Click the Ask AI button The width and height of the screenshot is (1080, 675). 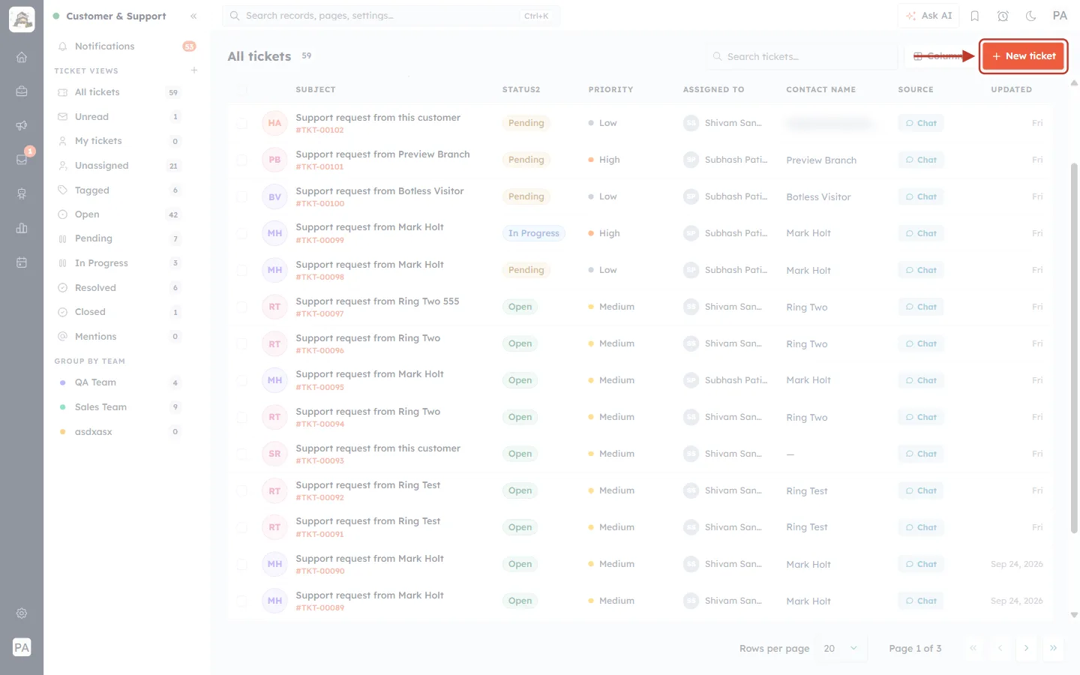928,16
